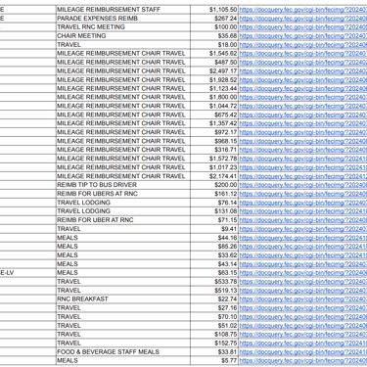Open the FEC link in the $33.62 MEALS row
Viewport: 367px width, 367px height.
tap(303, 255)
